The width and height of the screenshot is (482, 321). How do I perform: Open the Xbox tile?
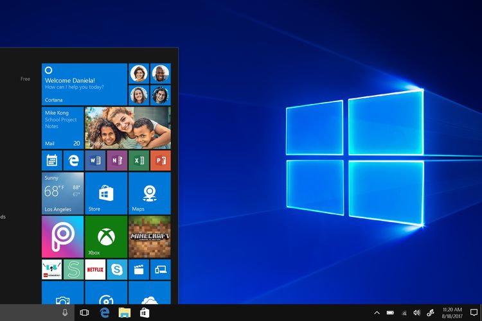[106, 236]
